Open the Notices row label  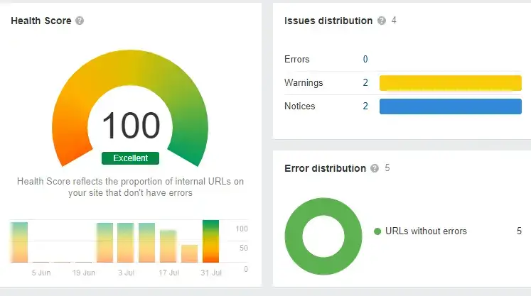(299, 106)
